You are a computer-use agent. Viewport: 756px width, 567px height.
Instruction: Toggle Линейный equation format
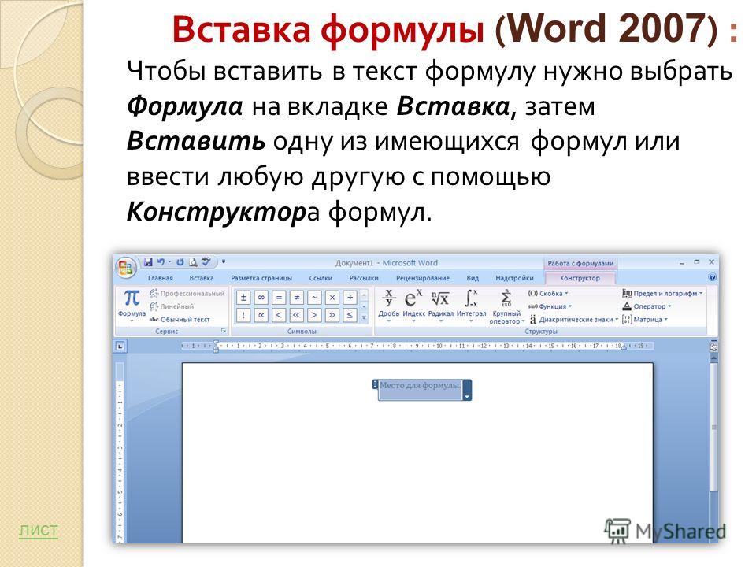[172, 306]
